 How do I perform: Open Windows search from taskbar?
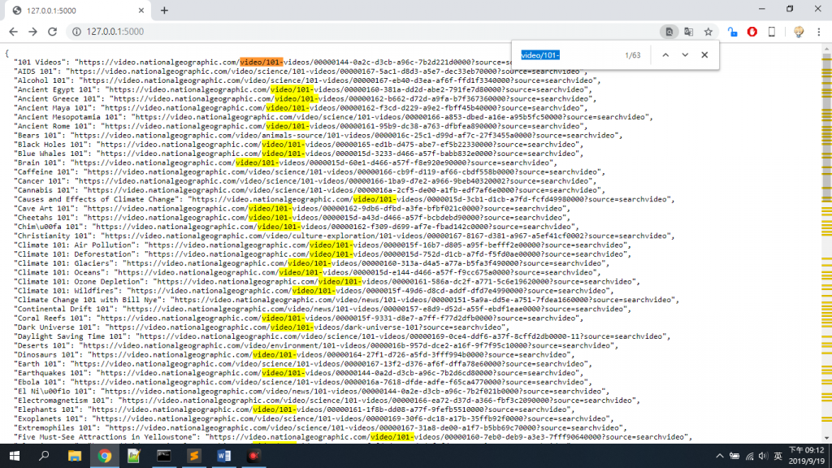click(44, 456)
